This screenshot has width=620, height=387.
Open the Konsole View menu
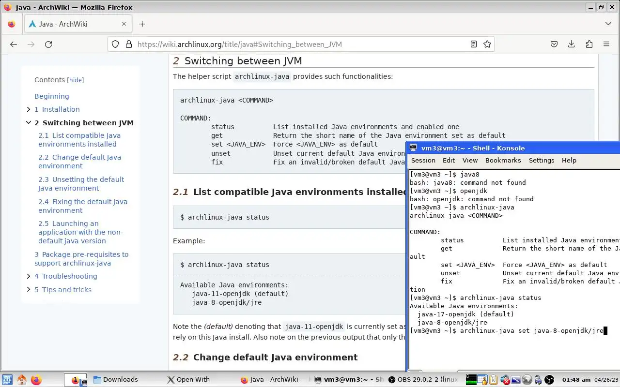(x=470, y=160)
